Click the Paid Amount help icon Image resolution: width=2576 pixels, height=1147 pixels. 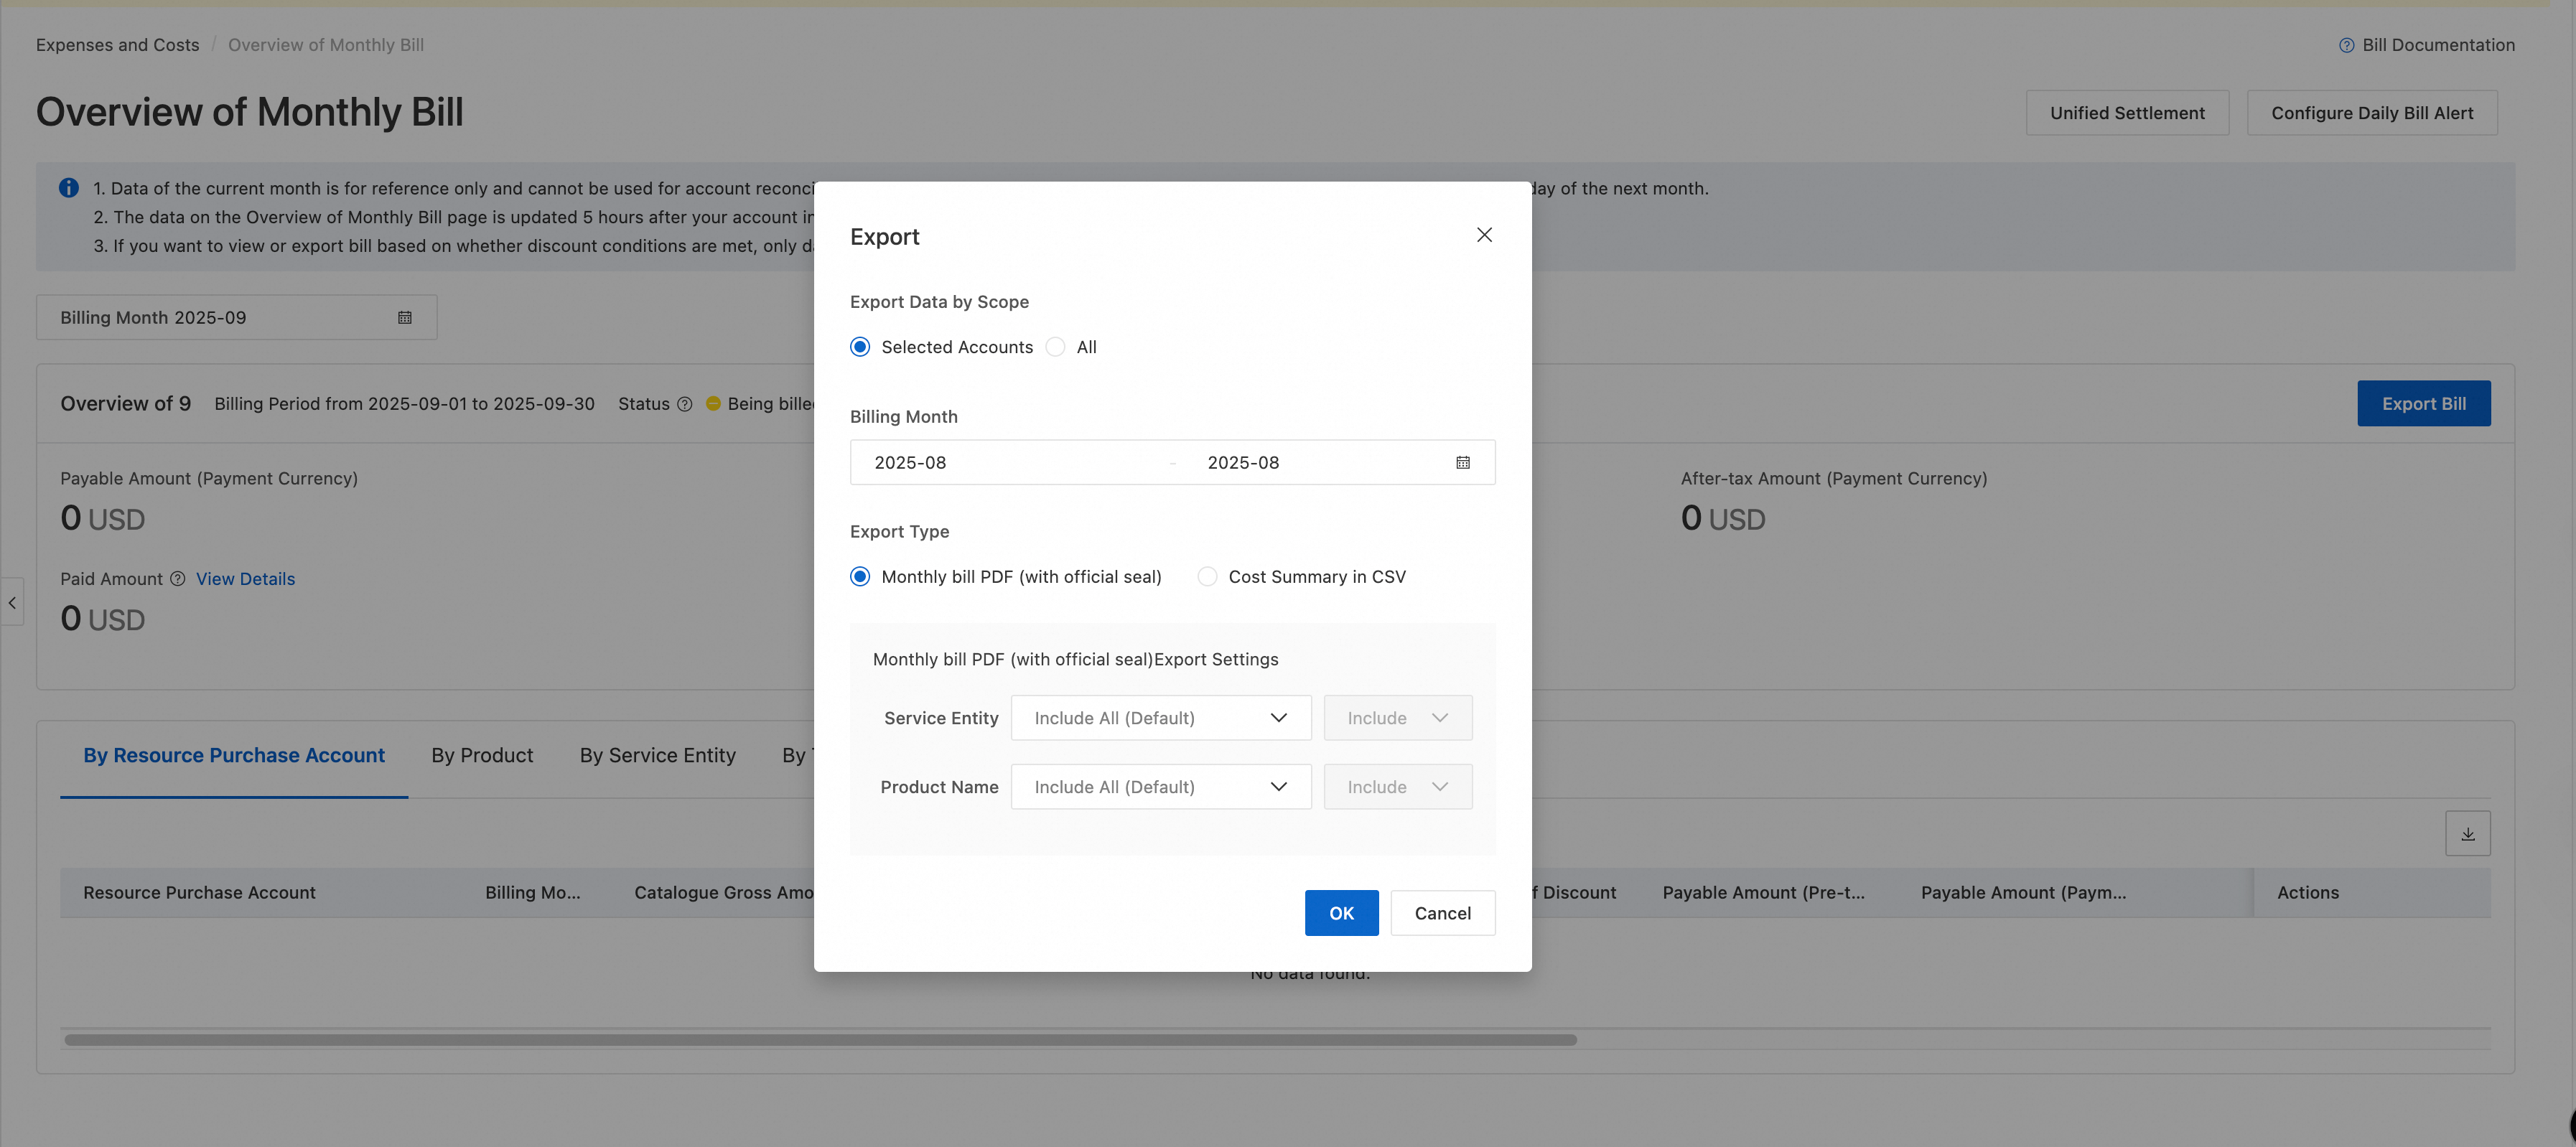pos(178,579)
